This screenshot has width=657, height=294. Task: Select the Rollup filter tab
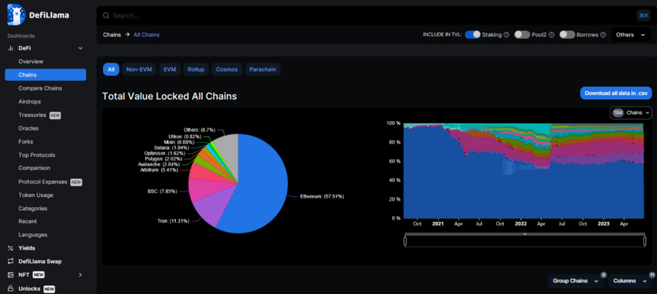pos(196,69)
